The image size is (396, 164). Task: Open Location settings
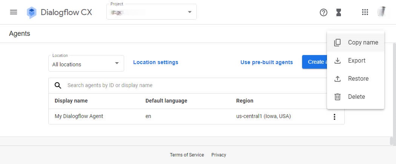click(x=155, y=62)
